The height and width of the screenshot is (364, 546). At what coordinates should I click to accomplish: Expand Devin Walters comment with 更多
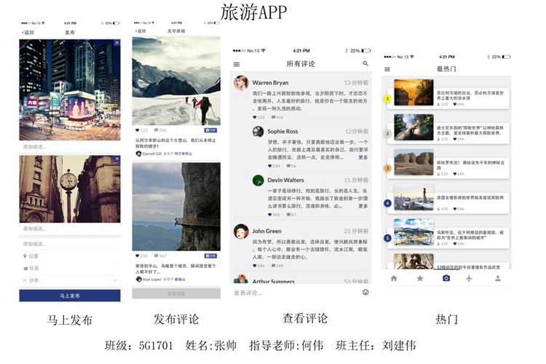tap(363, 206)
